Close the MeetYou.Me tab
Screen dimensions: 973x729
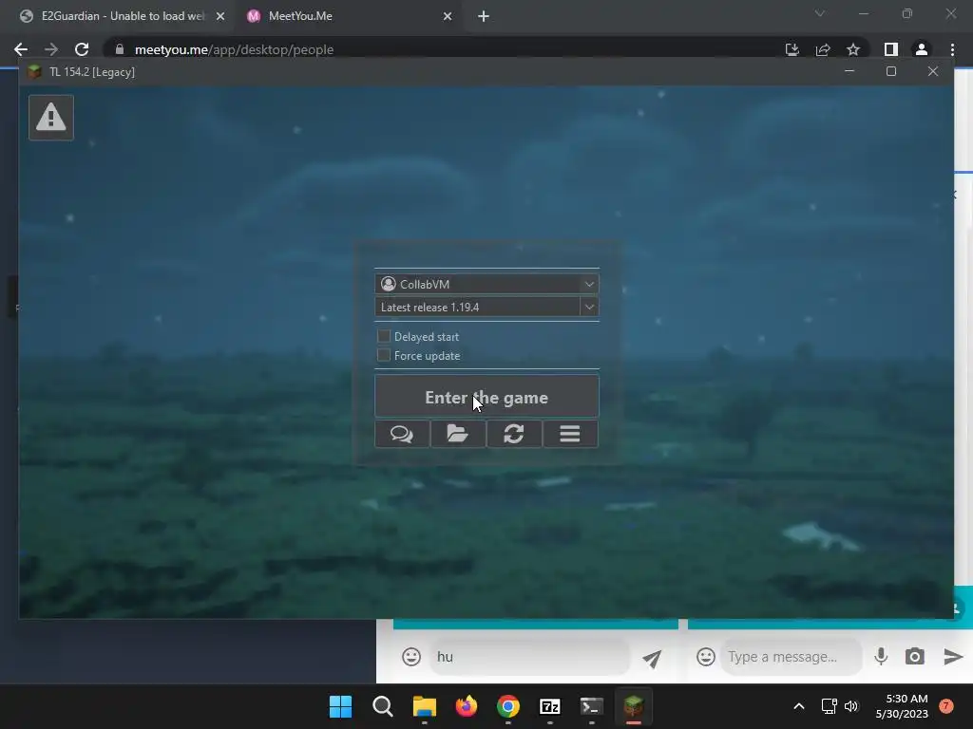tap(448, 16)
